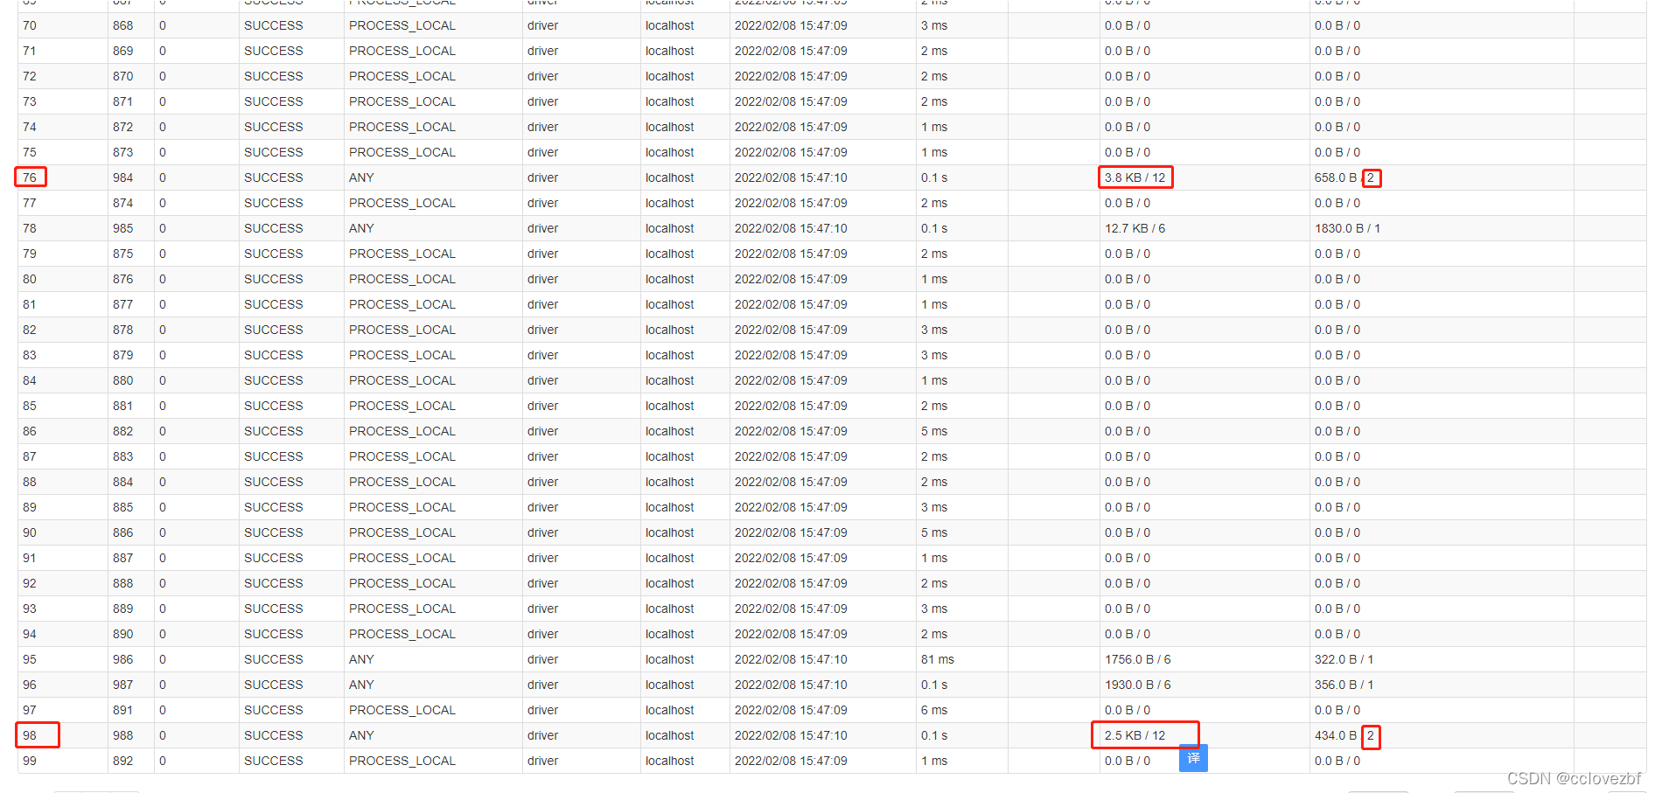Click task ID 985

pyautogui.click(x=123, y=228)
